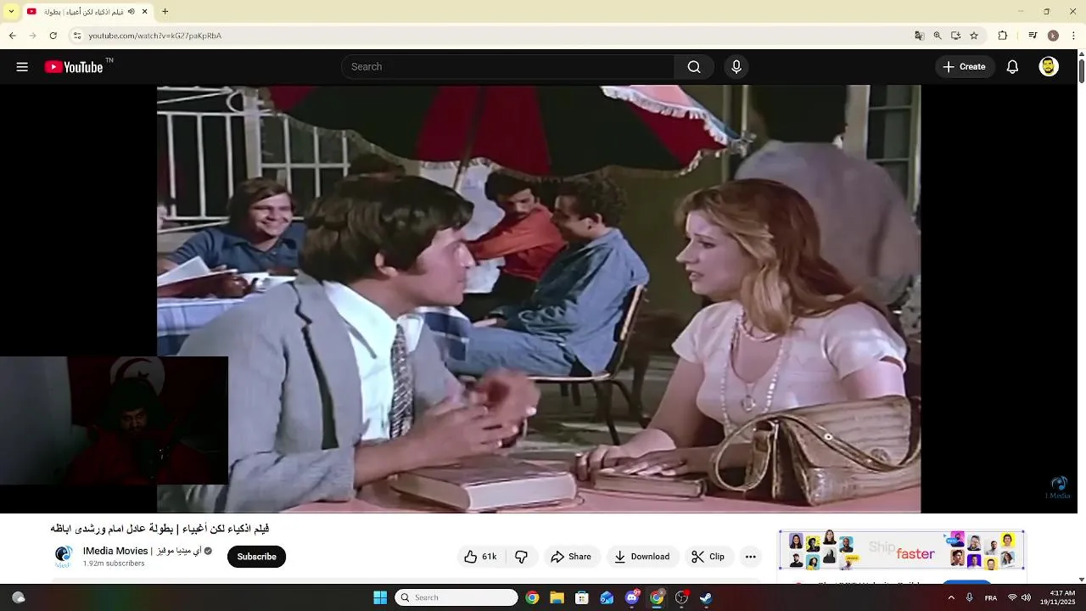Click the YouTube search input field
This screenshot has width=1086, height=611.
click(509, 67)
